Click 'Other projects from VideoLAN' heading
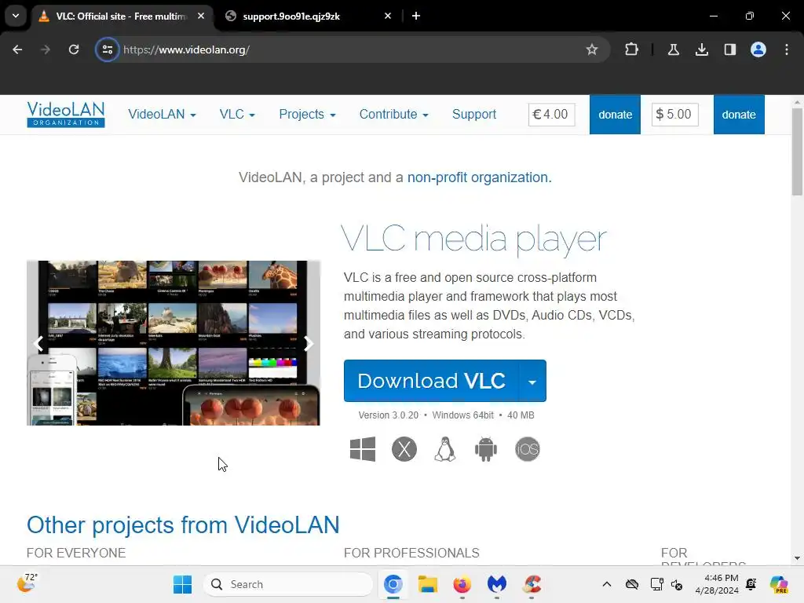 coord(183,525)
